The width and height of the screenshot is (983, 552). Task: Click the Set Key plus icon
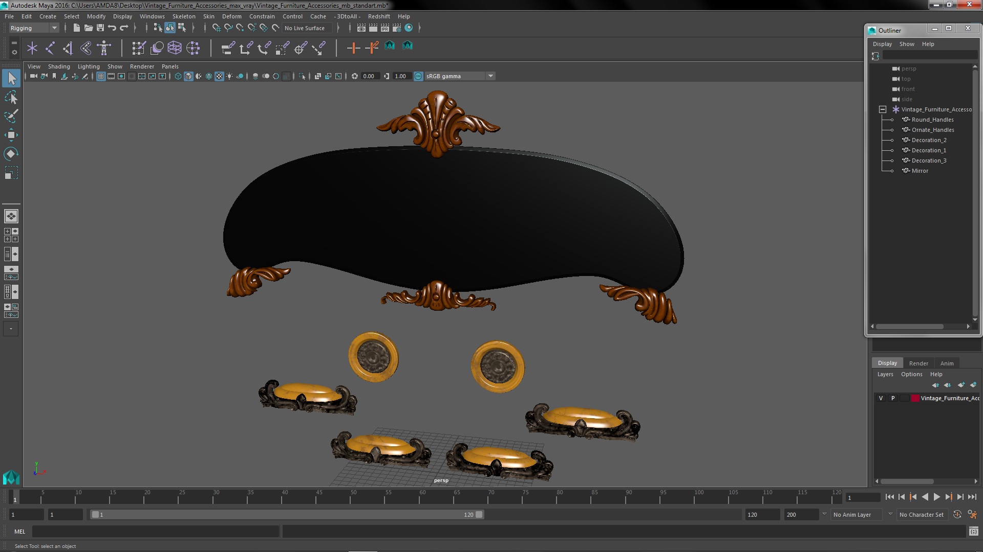[353, 48]
